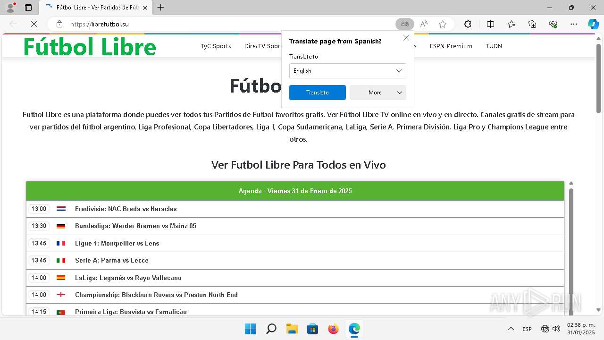Open Browser essentials heart icon

coord(553,24)
